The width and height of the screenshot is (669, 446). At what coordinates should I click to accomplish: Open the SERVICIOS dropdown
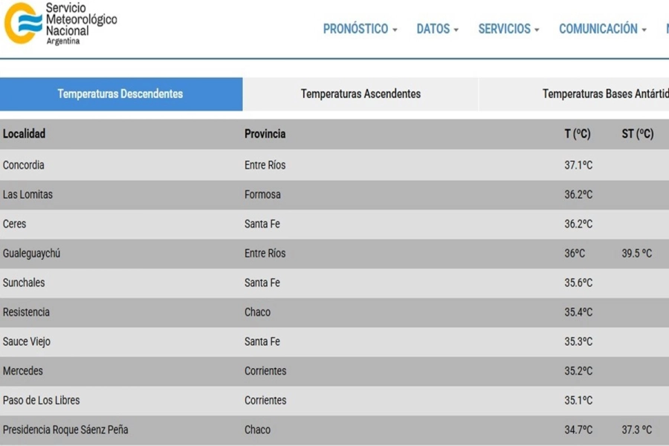[x=508, y=29]
